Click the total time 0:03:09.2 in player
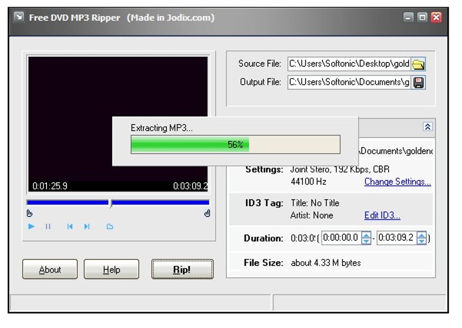The image size is (462, 328). 190,186
